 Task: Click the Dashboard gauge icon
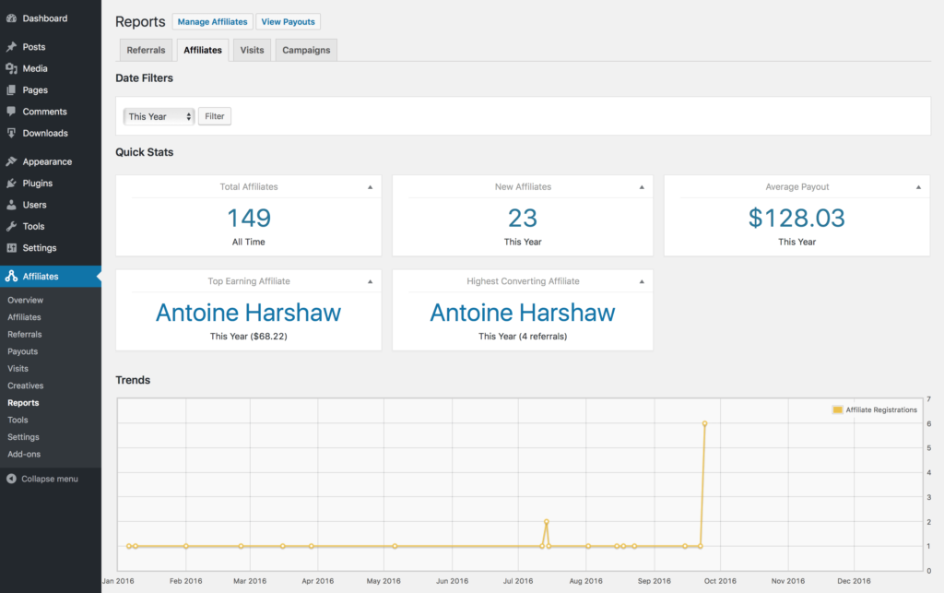point(11,18)
